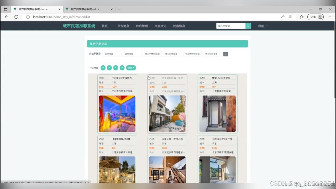Select the 后台管理 menu item
Viewport: 336px width, 189px height.
point(142,26)
